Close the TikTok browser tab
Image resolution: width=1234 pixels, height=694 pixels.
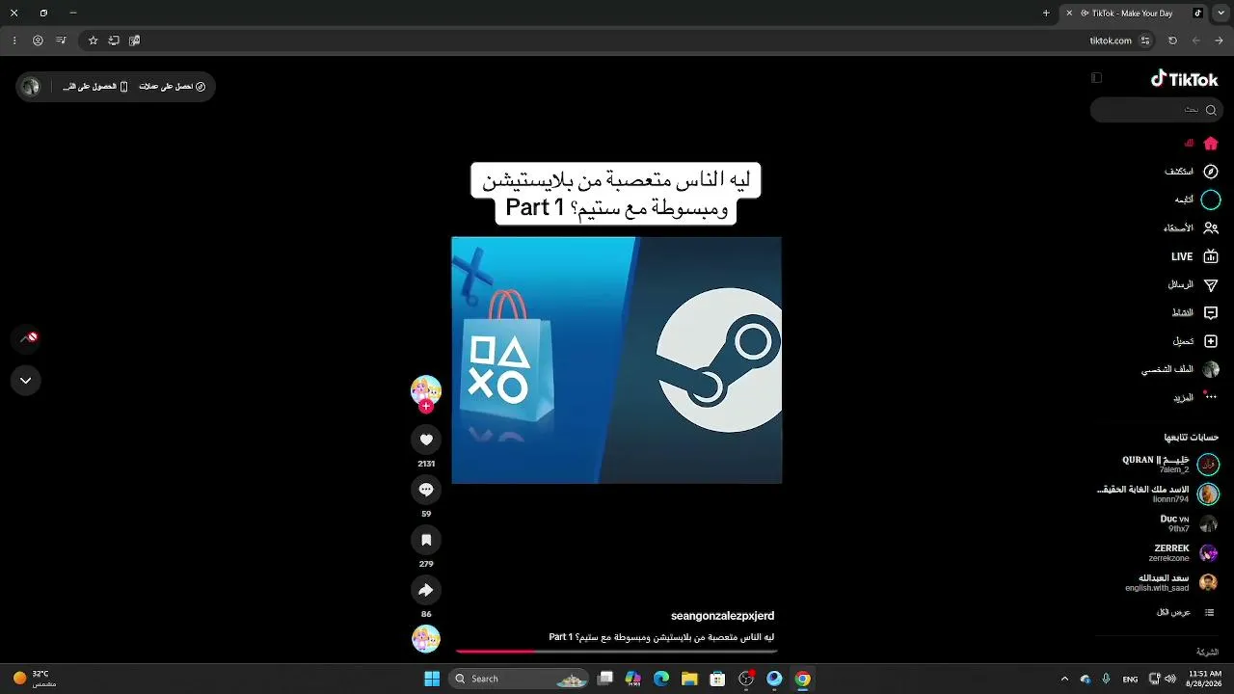(1069, 13)
